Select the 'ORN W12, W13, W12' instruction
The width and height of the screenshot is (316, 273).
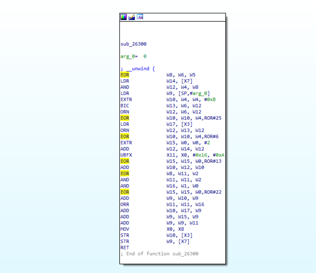(x=162, y=131)
